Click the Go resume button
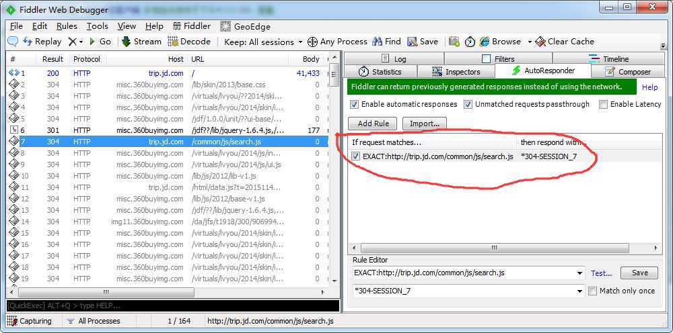 tap(100, 42)
